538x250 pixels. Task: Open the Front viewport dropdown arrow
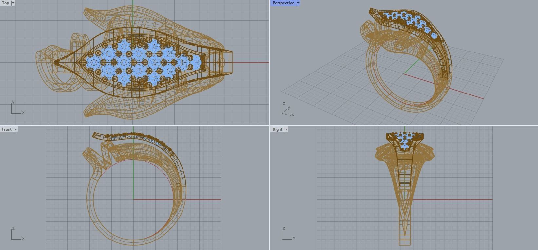[x=16, y=129]
